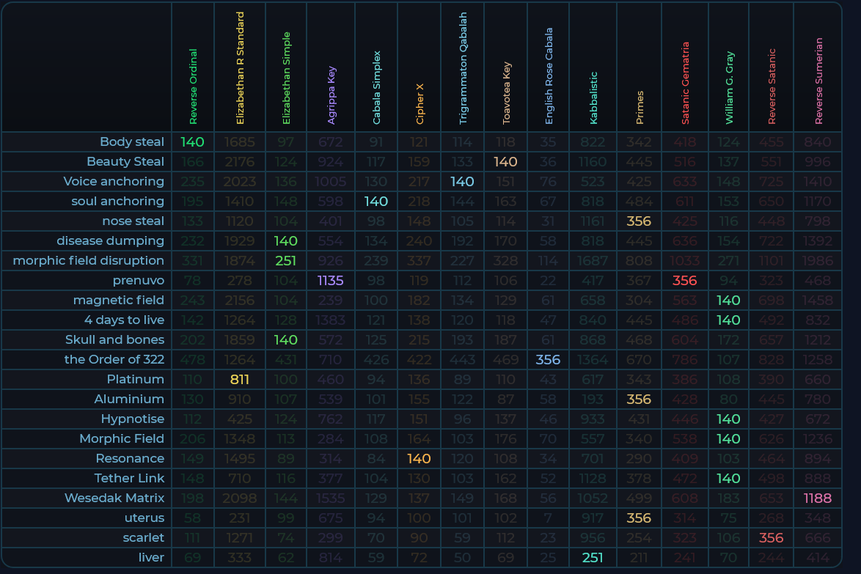Screen dimensions: 861x574
Task: Click the "morphic field disruption" phrase
Action: (x=89, y=261)
